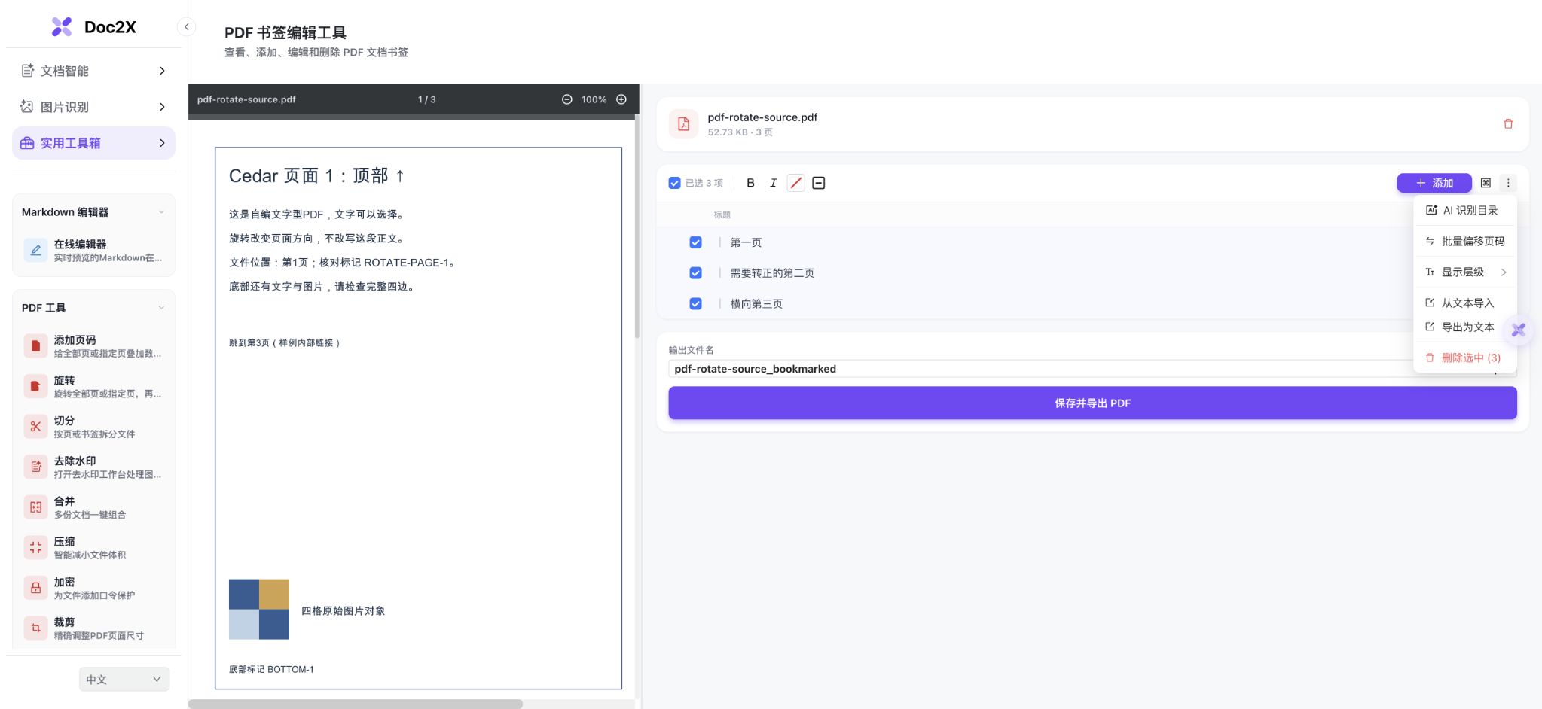
Task: Expand the 图片识别 sidebar section
Action: click(93, 107)
